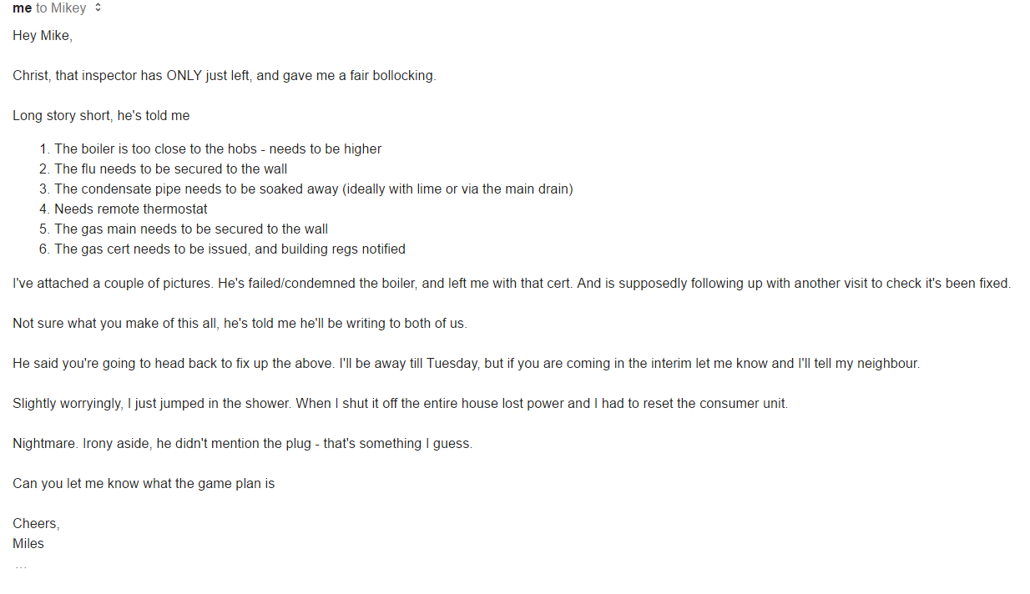Select the condensate pipe list item
Screen dimensions: 1030x594
click(x=313, y=189)
